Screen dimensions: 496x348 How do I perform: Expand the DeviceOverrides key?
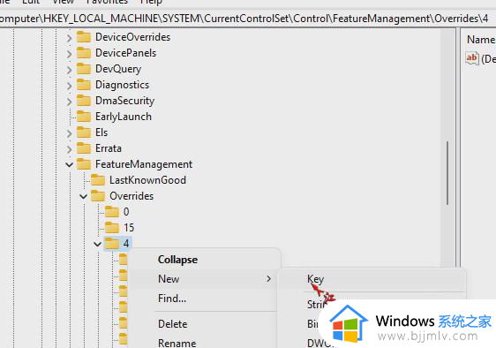69,38
